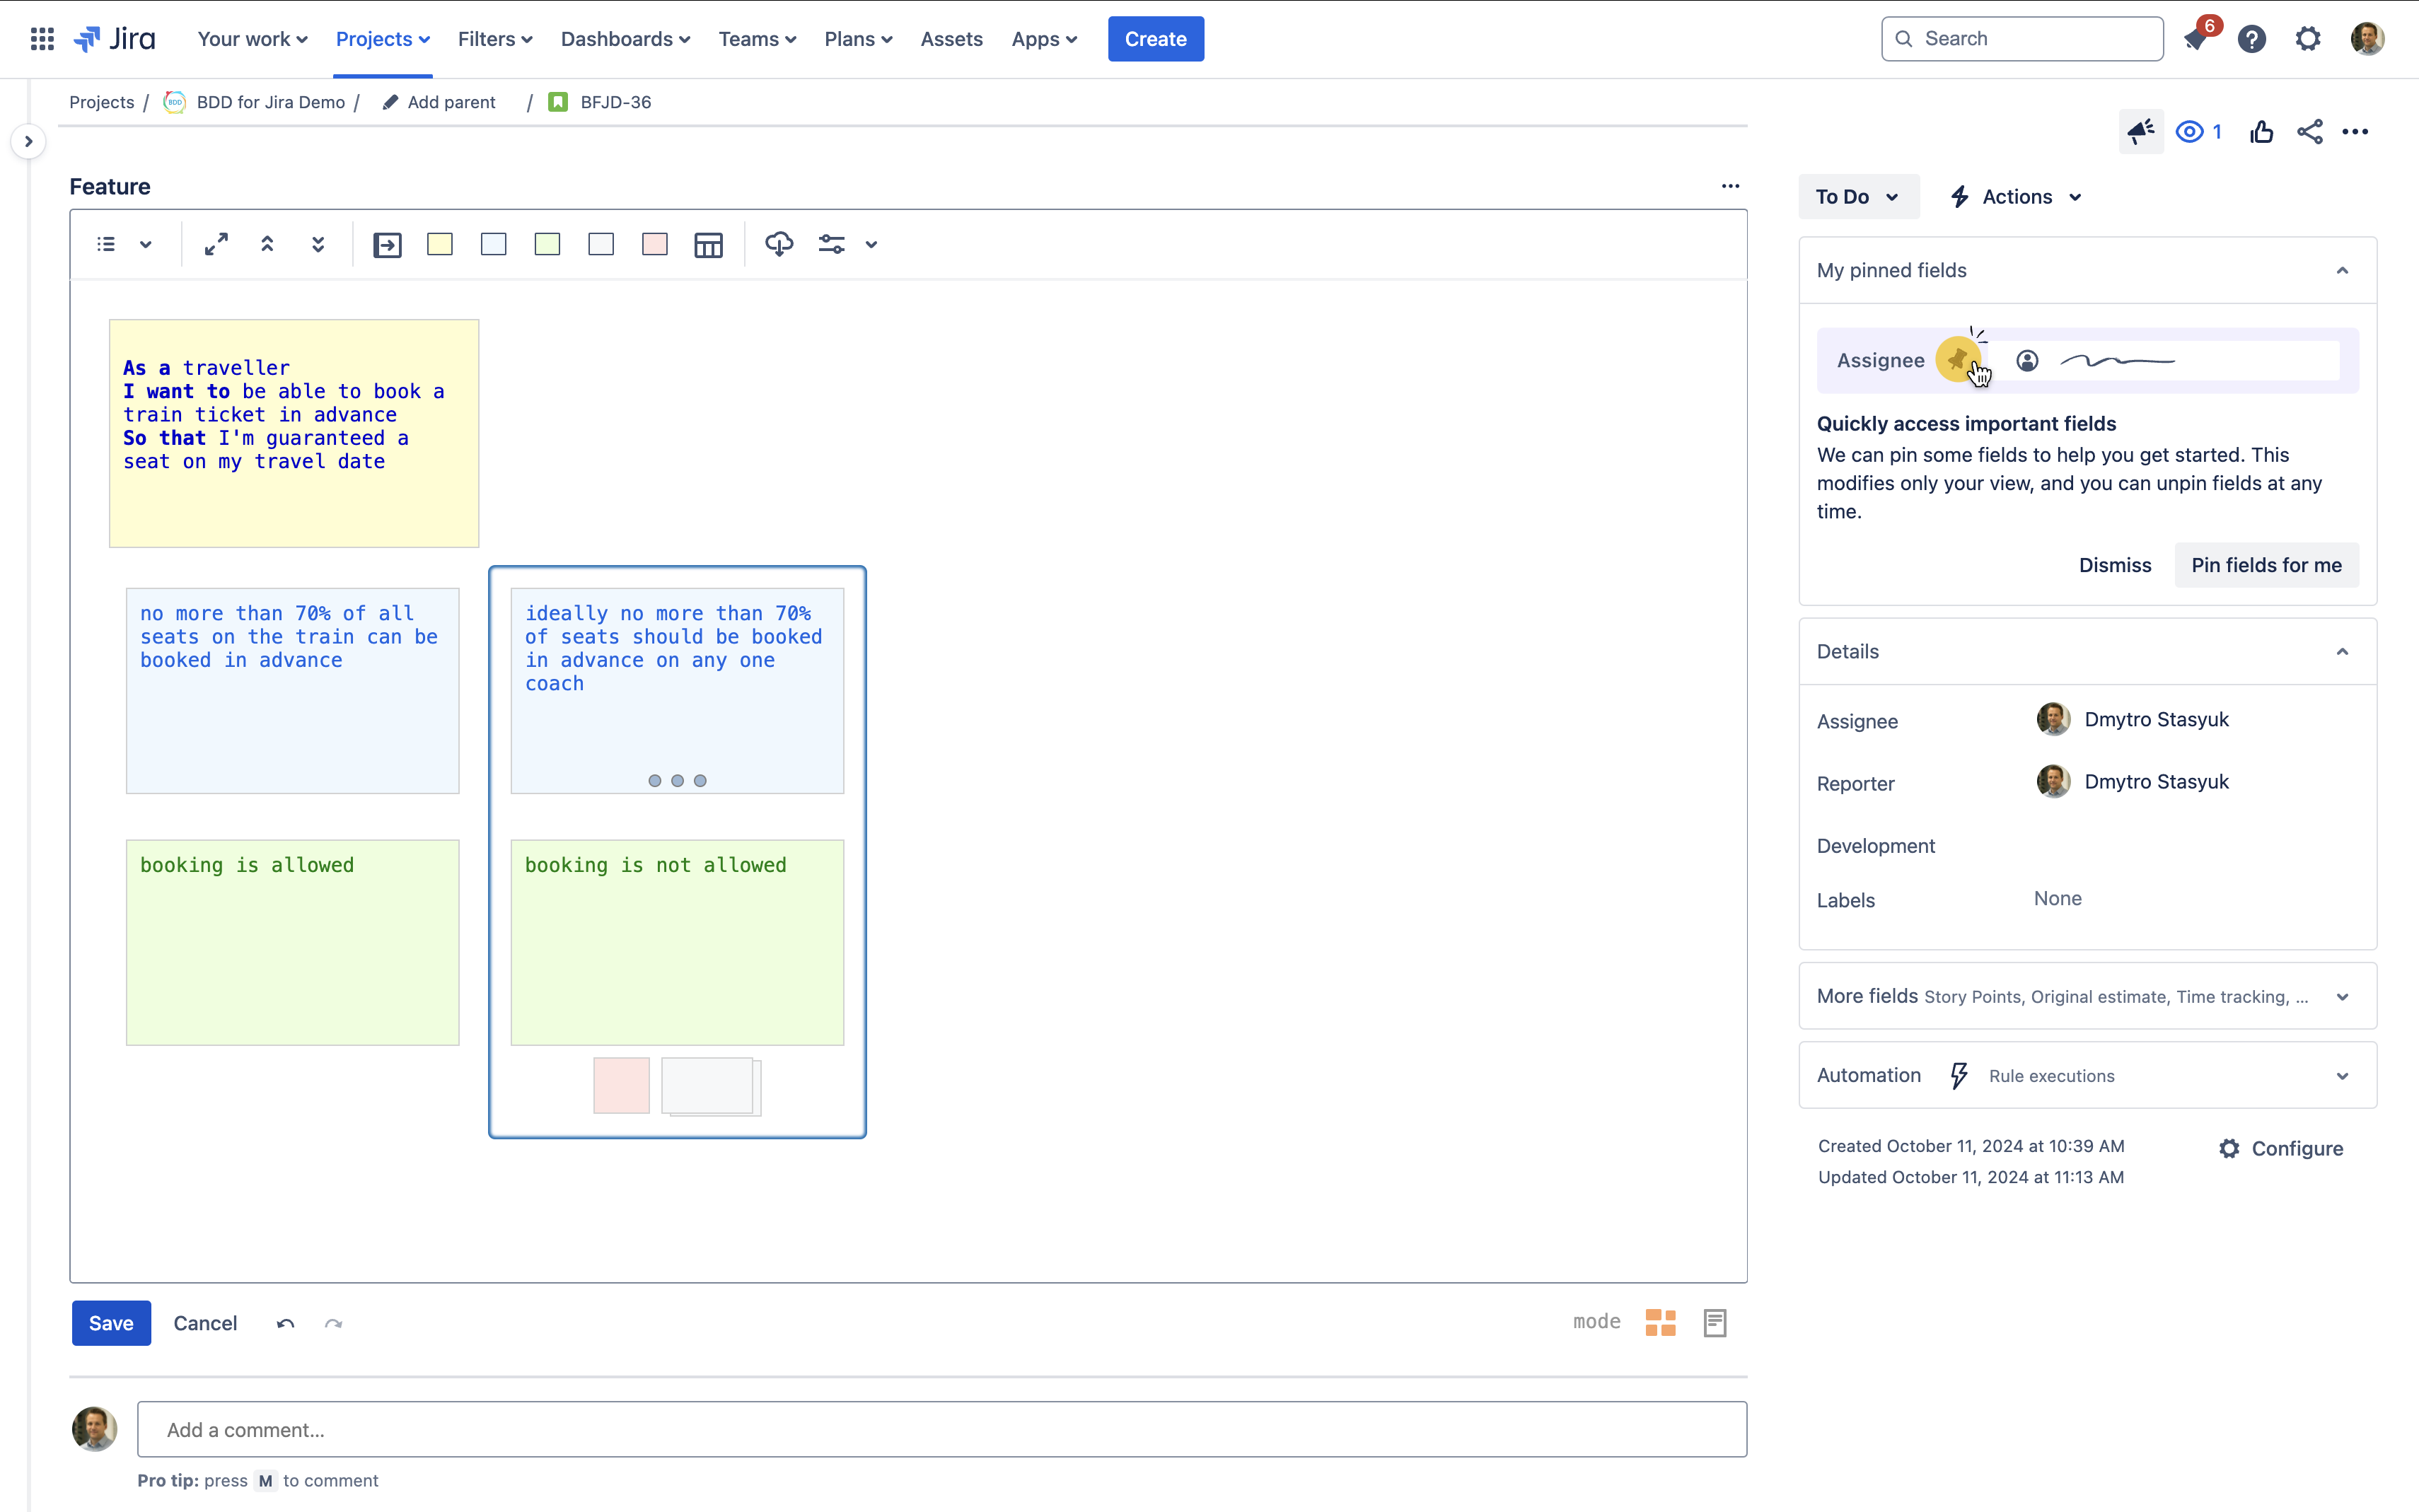Open the app switcher grid icon

coord(42,39)
